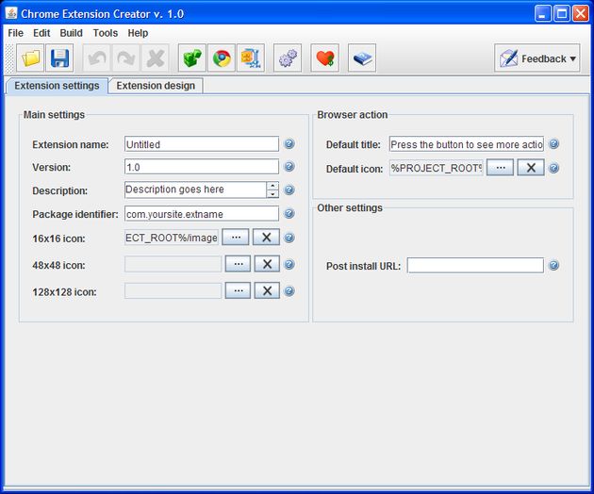The height and width of the screenshot is (494, 594).
Task: Increase Description spinner with up arrow
Action: [272, 186]
